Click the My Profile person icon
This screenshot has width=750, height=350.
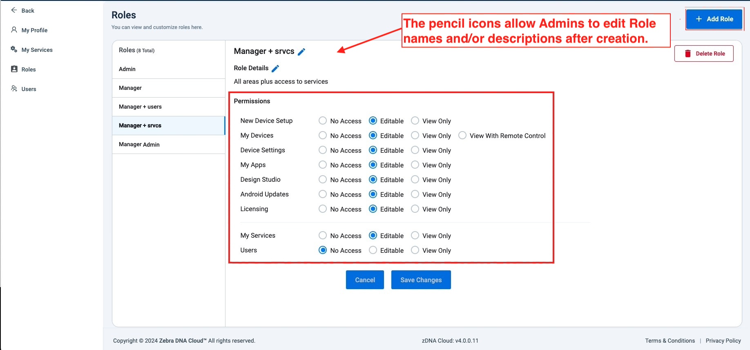(x=14, y=30)
